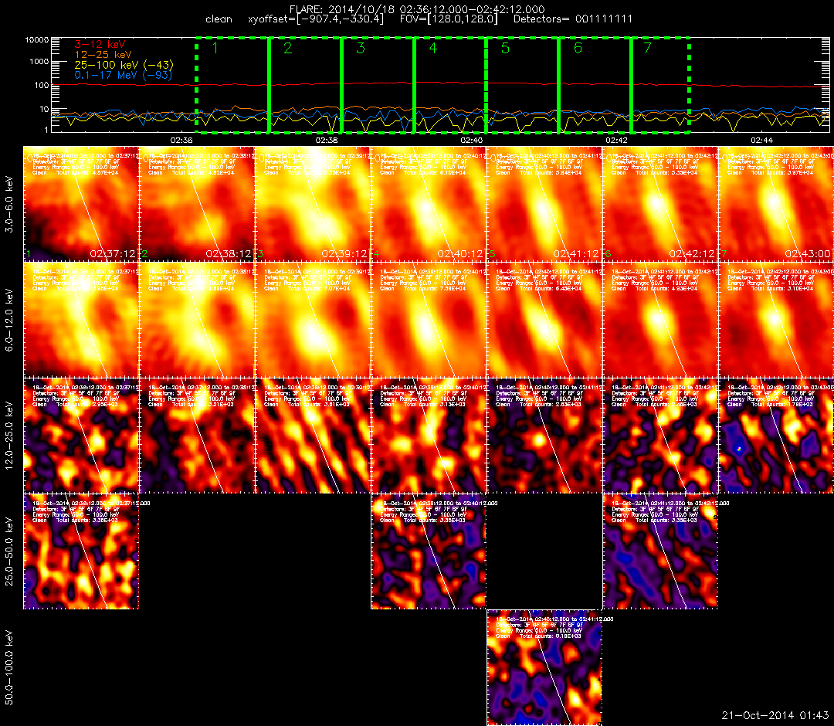
Task: Select the orange "12-25 keV" legend entry
Action: [103, 54]
